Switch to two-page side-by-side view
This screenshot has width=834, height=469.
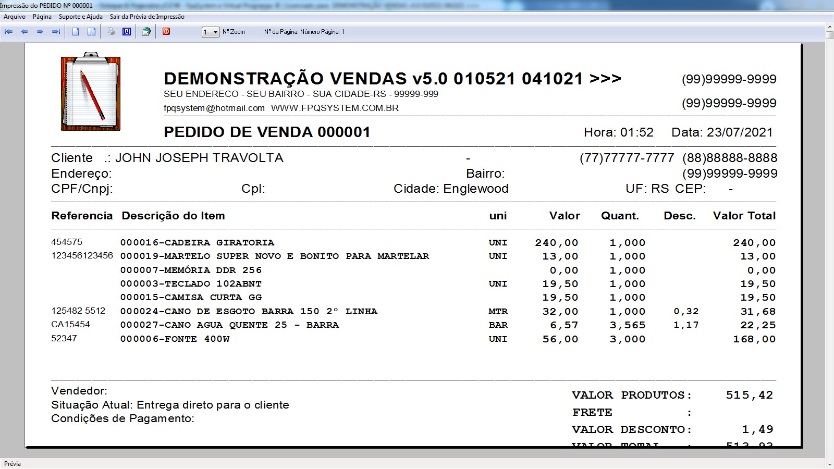point(91,32)
